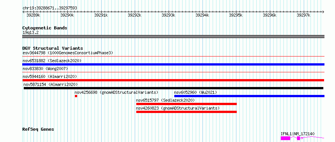335x142 pixels.
Task: Select the nsv5944160 red variant bar
Action: (173, 80)
